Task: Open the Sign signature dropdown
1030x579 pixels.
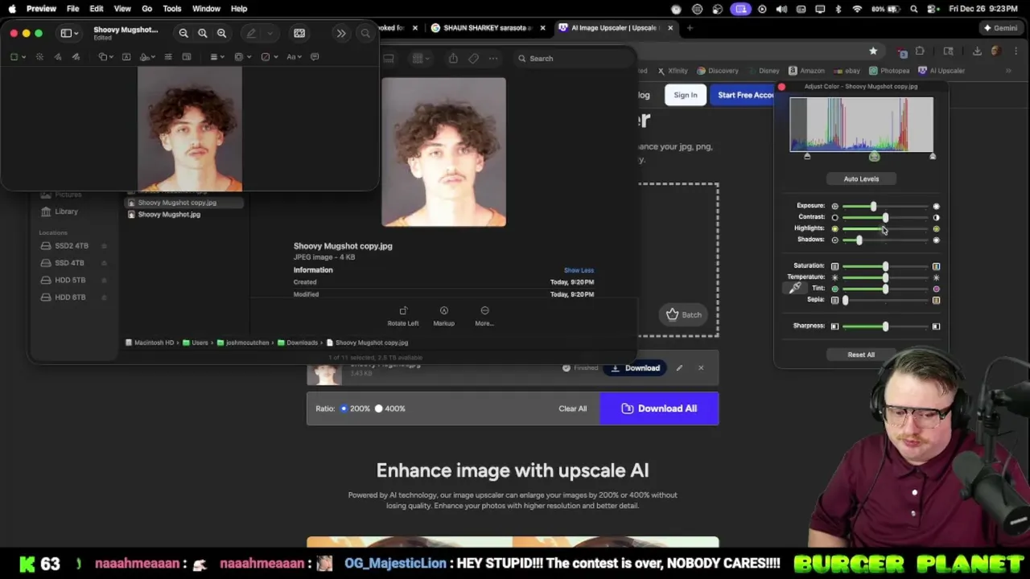Action: (x=146, y=57)
